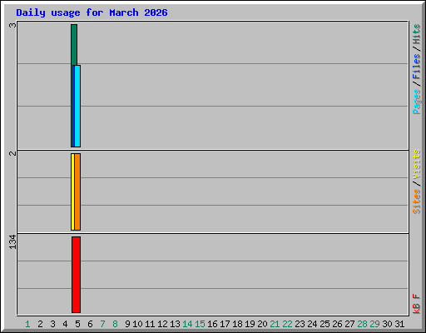Click the 'Hits' legend label
The width and height of the screenshot is (426, 333).
click(x=417, y=34)
